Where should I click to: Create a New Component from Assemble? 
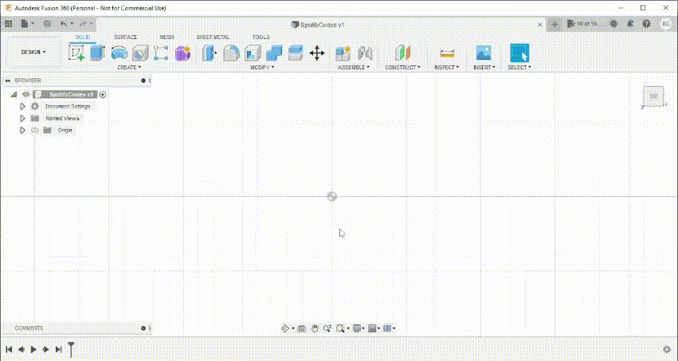pos(343,53)
